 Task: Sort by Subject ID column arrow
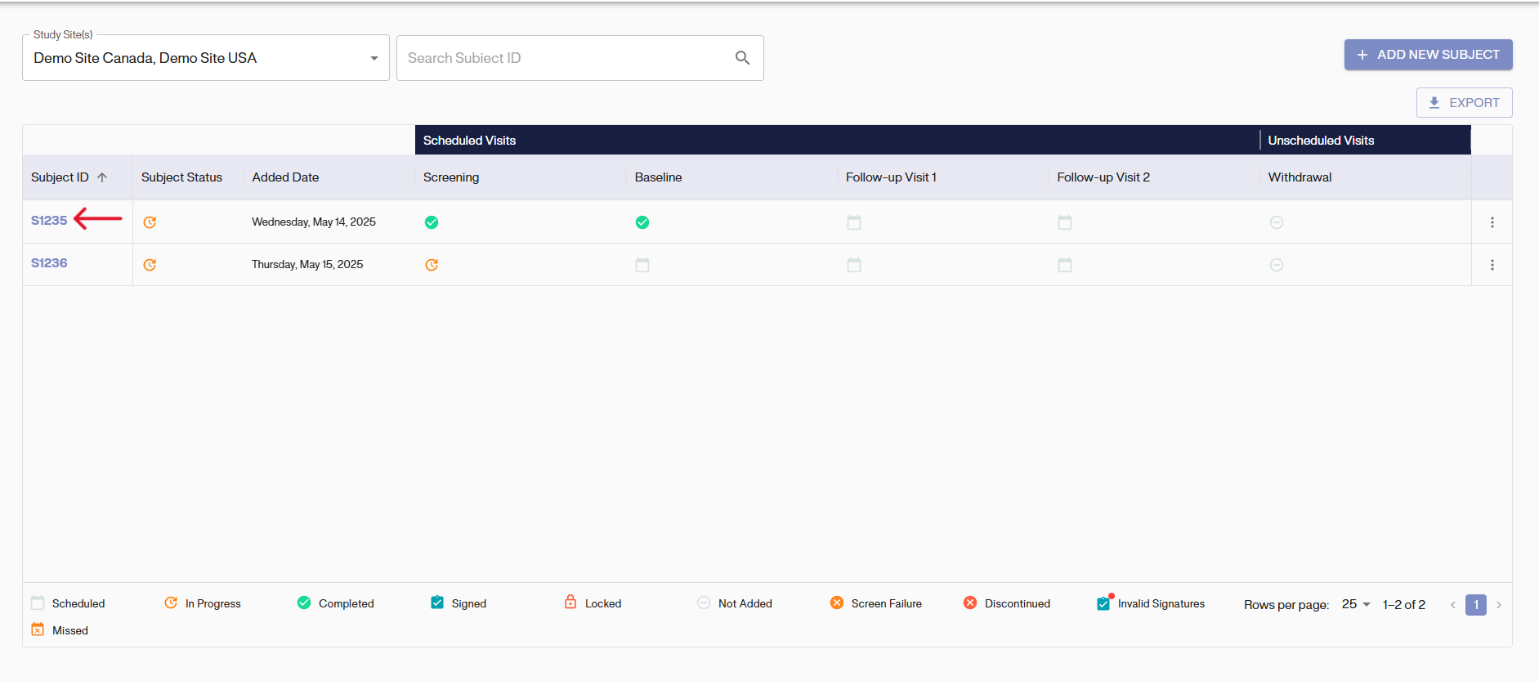click(x=102, y=177)
